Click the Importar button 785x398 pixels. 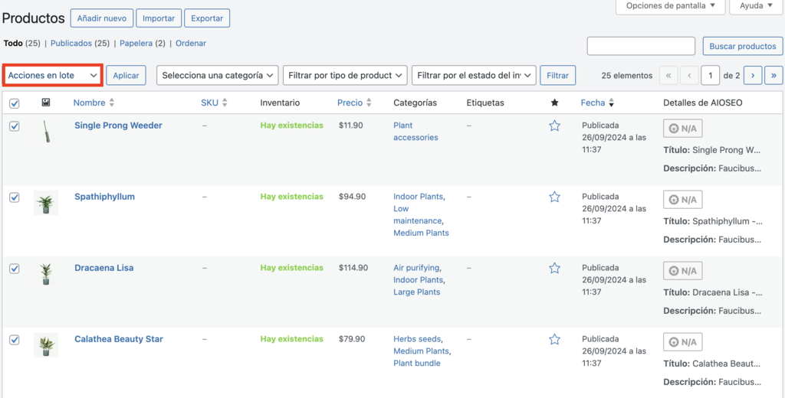click(159, 18)
